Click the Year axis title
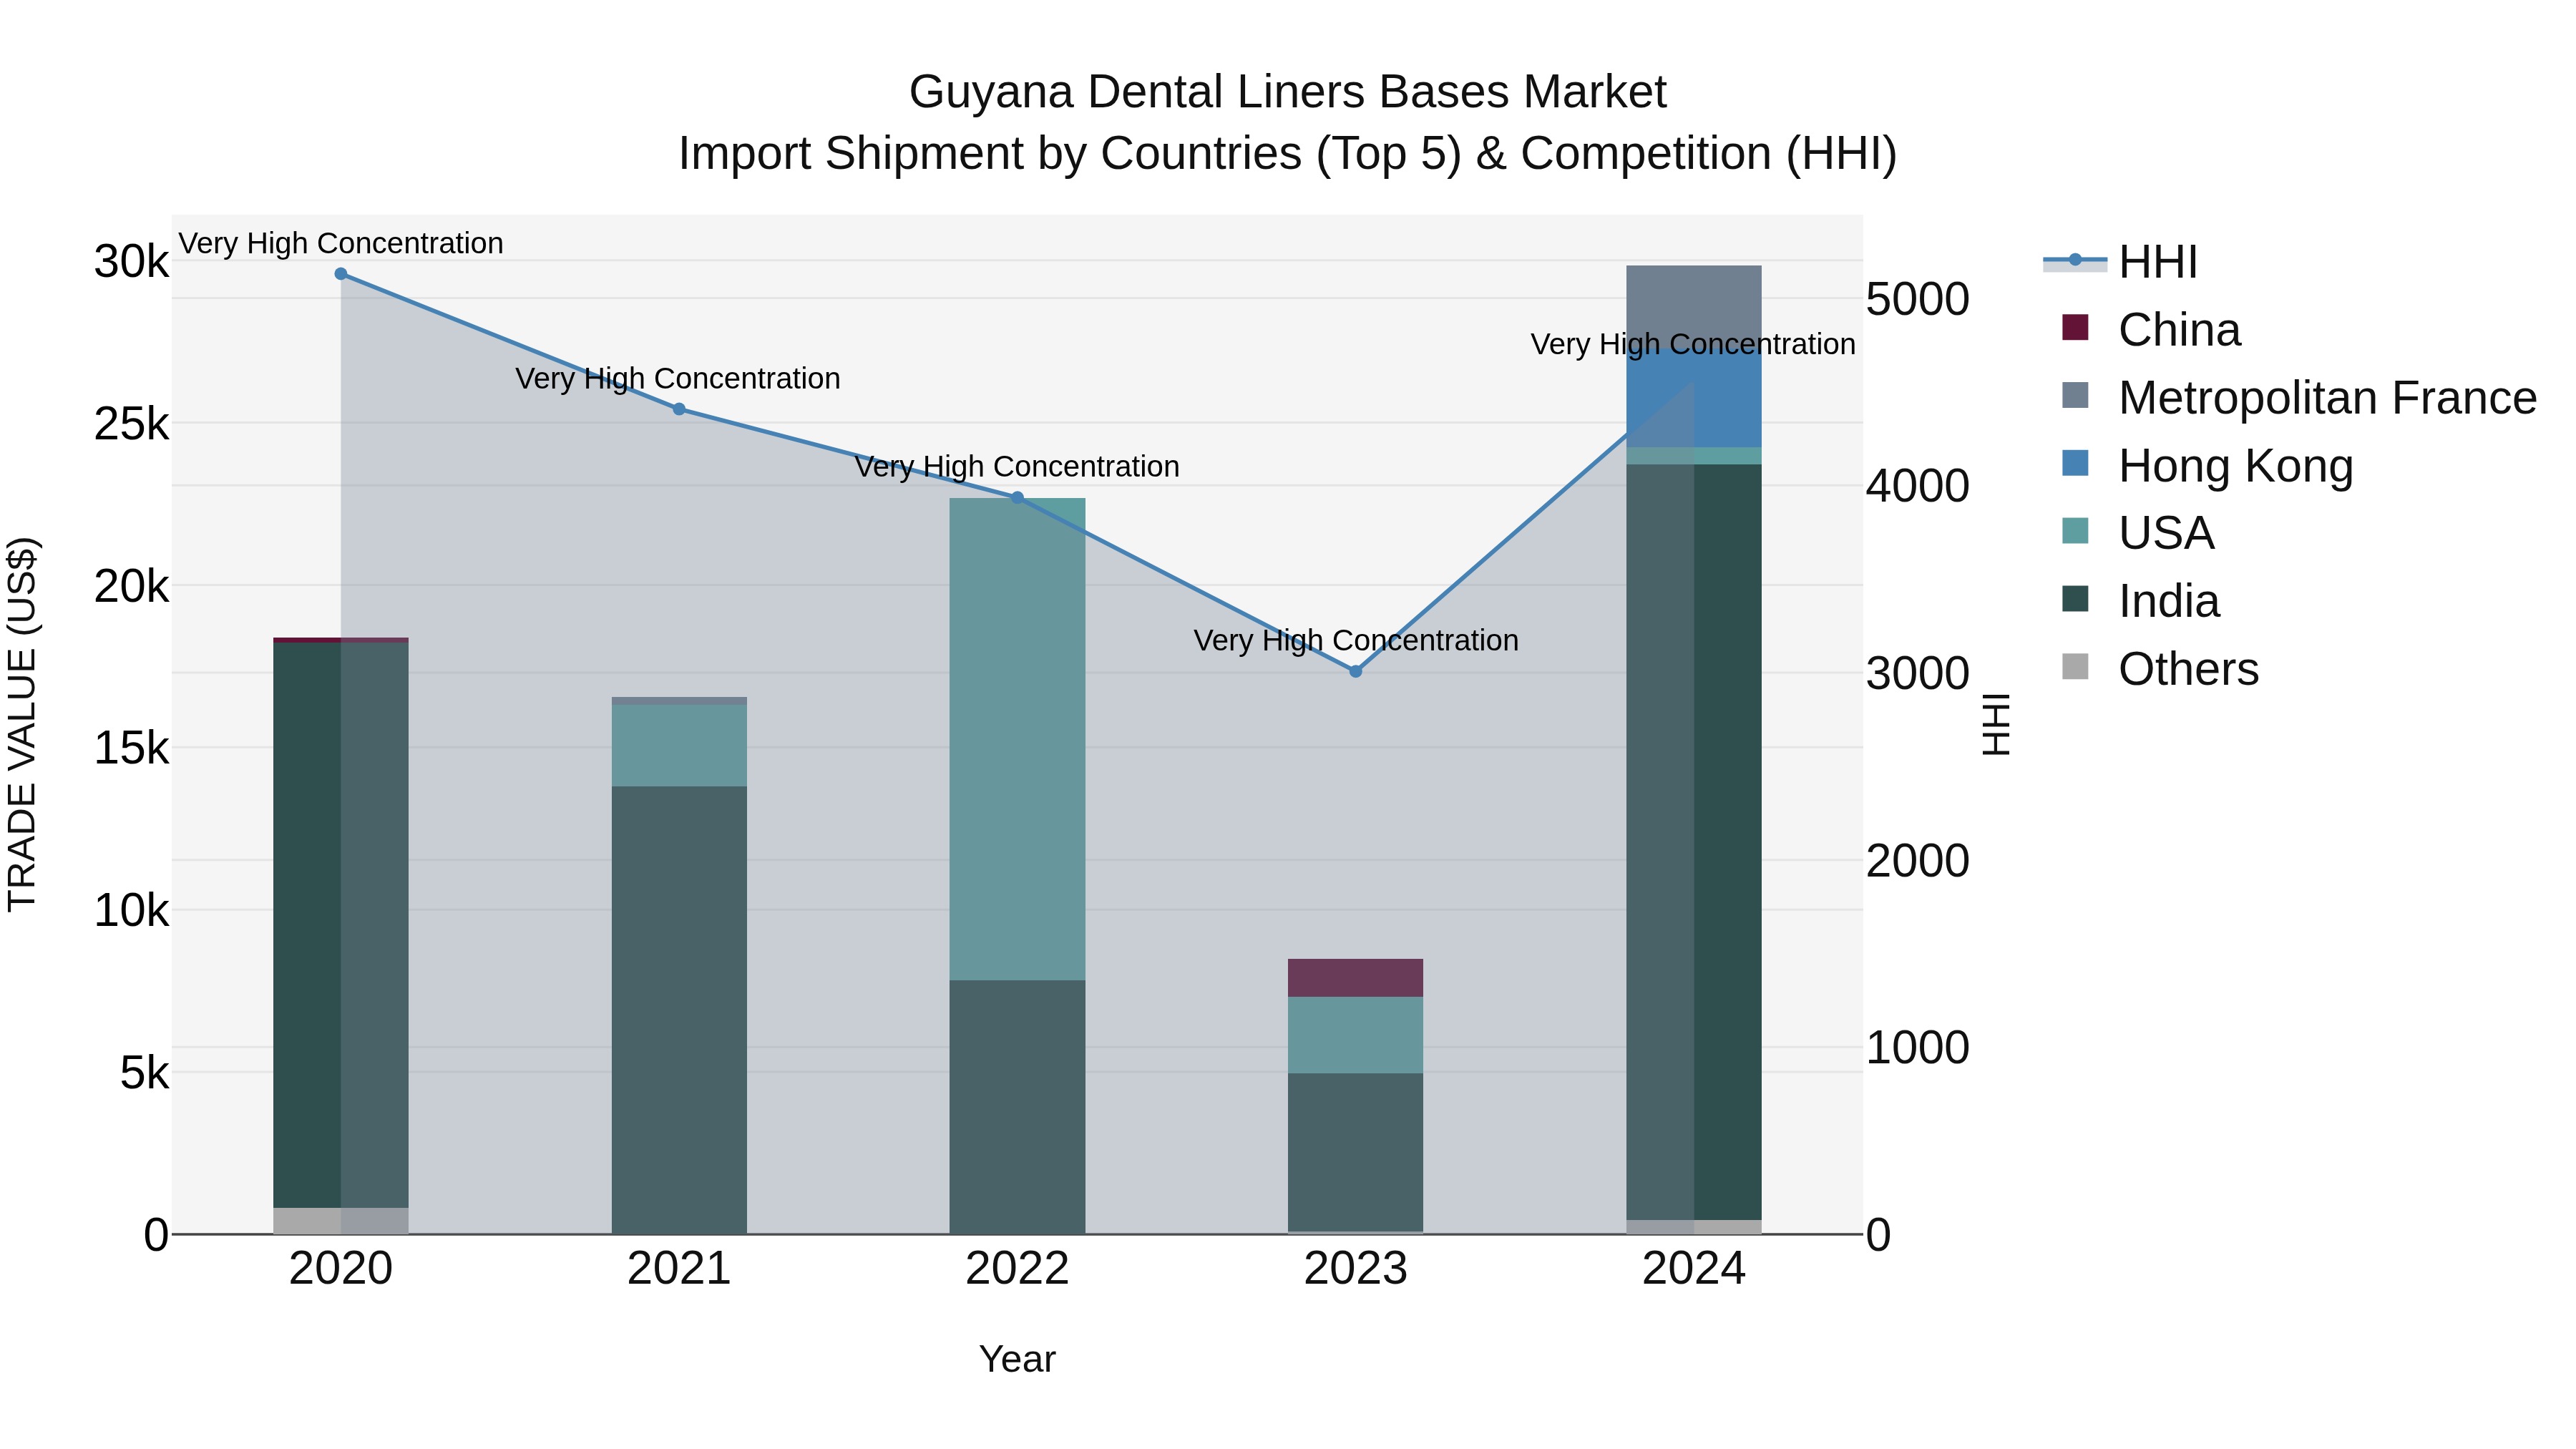This screenshot has height=1449, width=2576. click(1017, 1359)
